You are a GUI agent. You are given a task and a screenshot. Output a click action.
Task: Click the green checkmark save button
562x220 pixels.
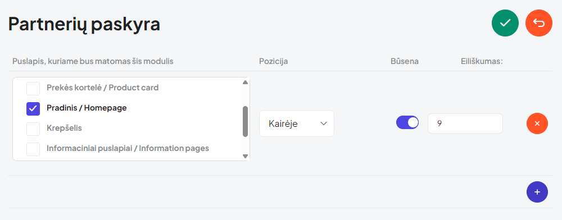(x=505, y=23)
